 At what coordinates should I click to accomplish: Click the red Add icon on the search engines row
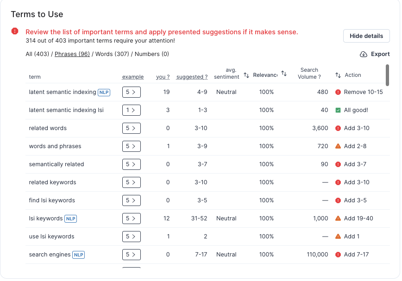339,254
